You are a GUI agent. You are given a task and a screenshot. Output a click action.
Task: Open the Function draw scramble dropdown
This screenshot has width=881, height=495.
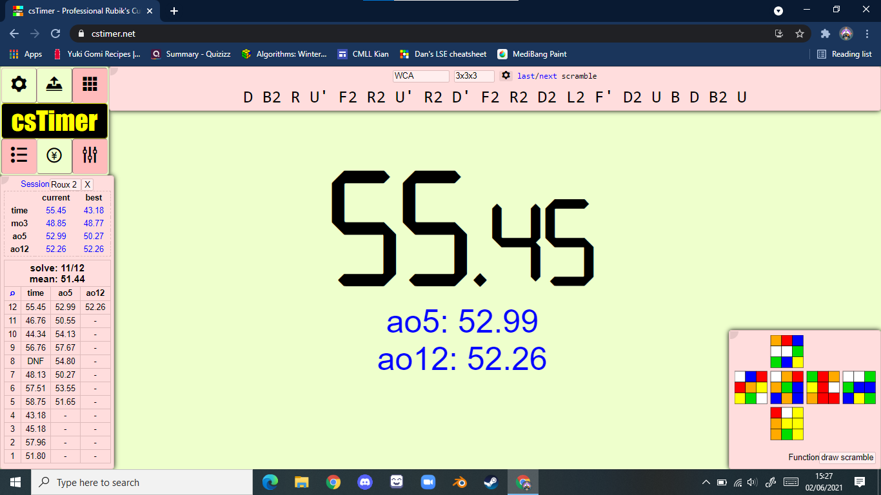point(847,457)
